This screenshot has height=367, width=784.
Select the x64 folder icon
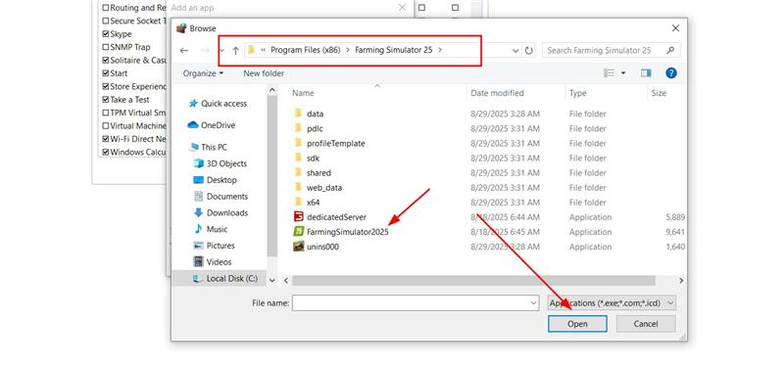299,203
